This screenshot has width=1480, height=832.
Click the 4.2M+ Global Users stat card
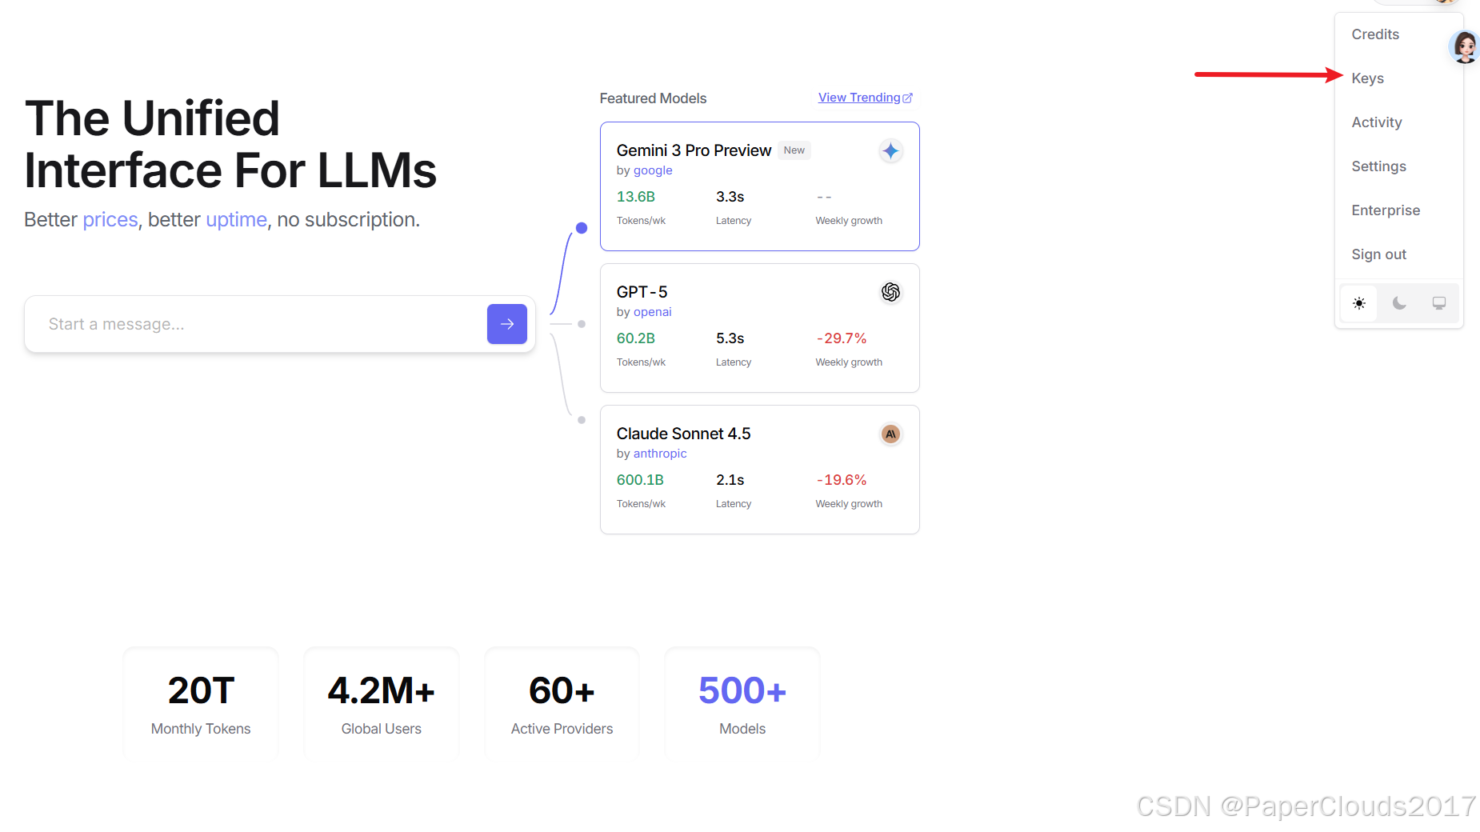click(x=382, y=702)
